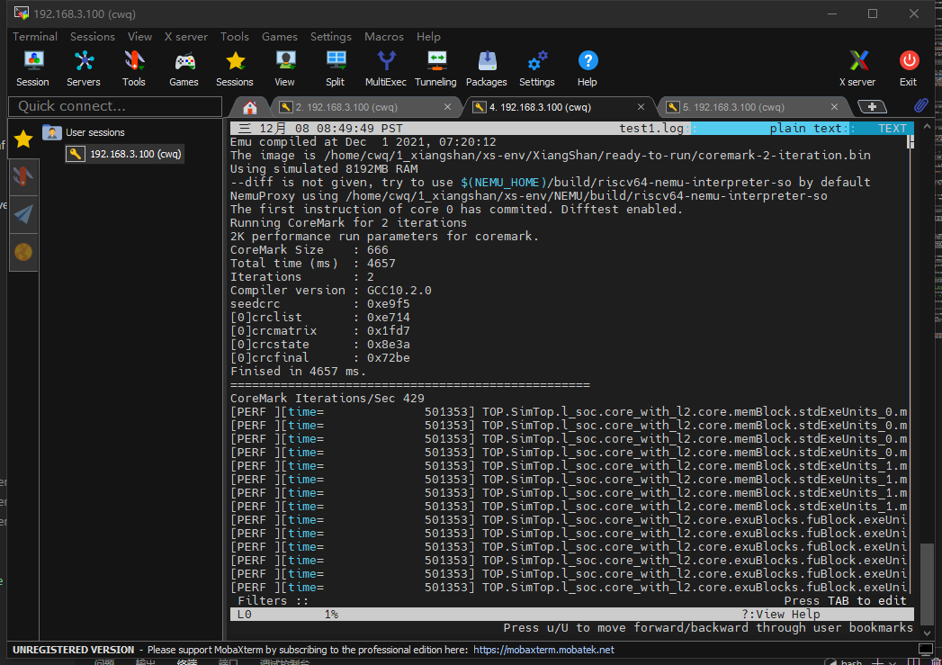Open the Settings gears toolbar icon
Screen dimensions: 942x665
coord(537,69)
